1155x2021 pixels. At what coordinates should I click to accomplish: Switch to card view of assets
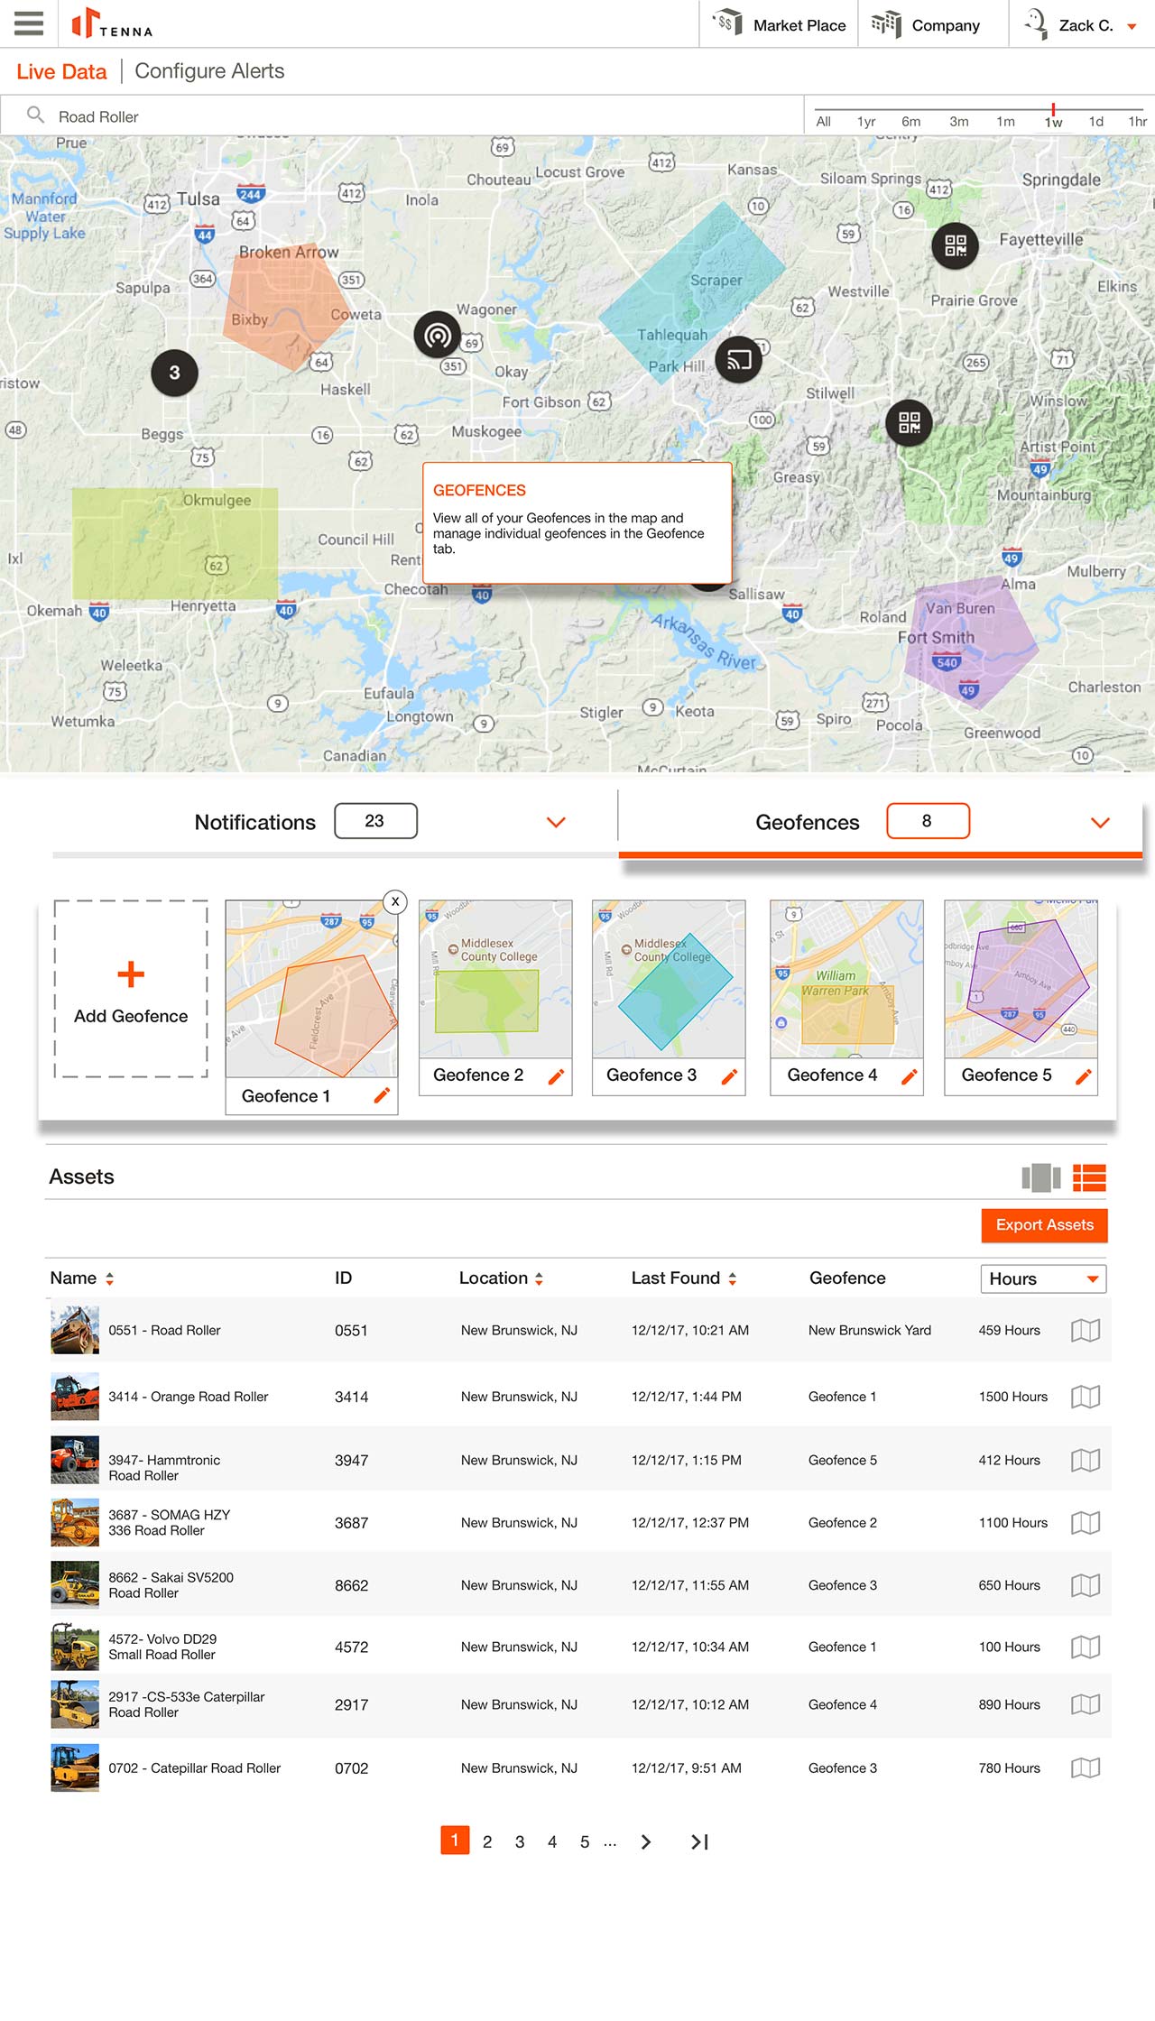tap(1040, 1177)
